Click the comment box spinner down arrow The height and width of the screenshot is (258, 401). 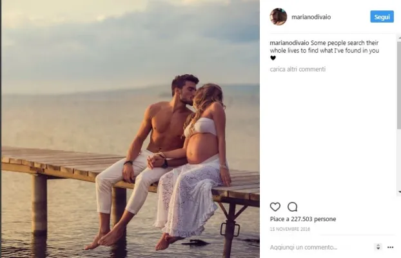point(378,249)
